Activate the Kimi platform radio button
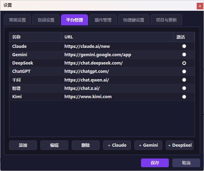The height and width of the screenshot is (171, 204). pyautogui.click(x=184, y=97)
